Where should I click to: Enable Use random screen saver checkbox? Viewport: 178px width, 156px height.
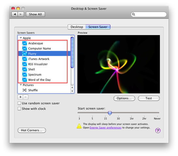(x=19, y=103)
